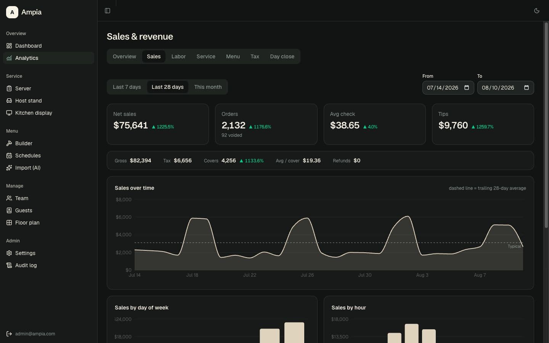
Task: Click the Ampia logo badge
Action: pyautogui.click(x=12, y=12)
